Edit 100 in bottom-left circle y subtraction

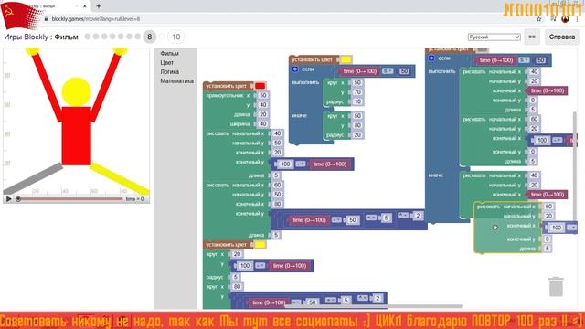click(x=244, y=265)
